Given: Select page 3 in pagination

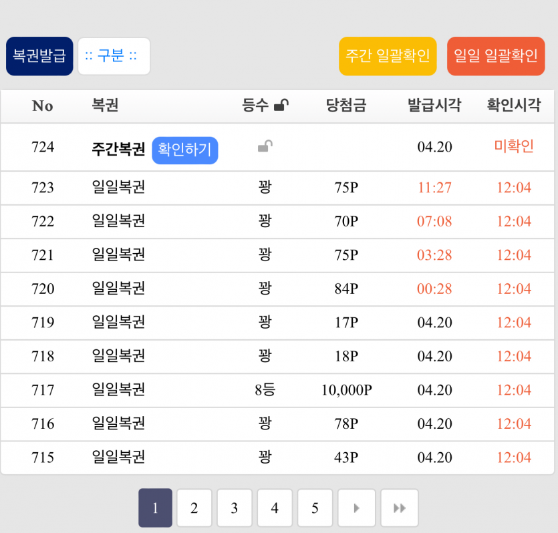Looking at the screenshot, I should [x=235, y=508].
